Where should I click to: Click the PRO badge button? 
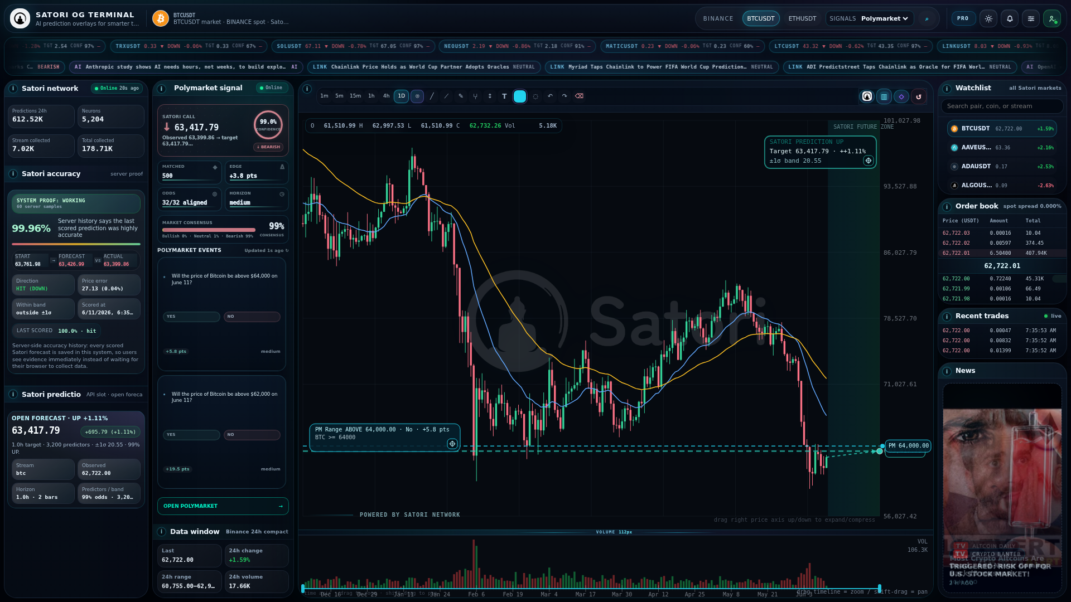tap(963, 18)
